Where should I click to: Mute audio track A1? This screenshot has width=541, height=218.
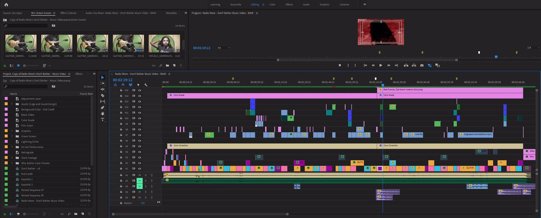140,175
